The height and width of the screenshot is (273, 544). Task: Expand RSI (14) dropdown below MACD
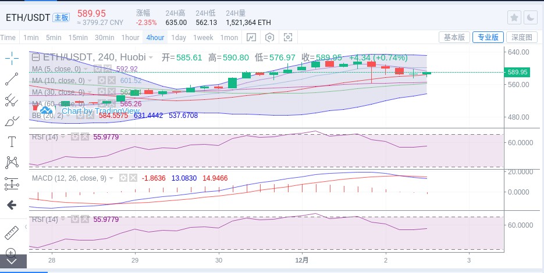pos(63,220)
